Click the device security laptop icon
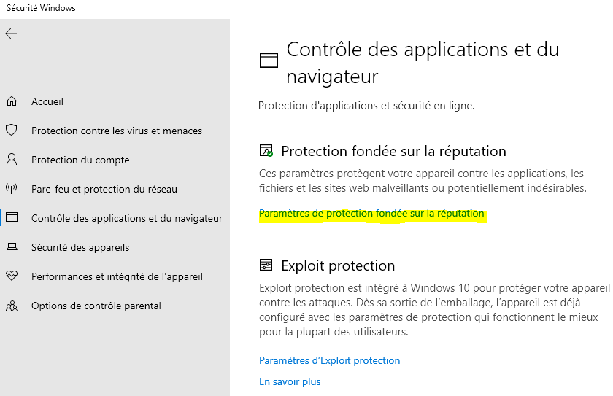 11,247
